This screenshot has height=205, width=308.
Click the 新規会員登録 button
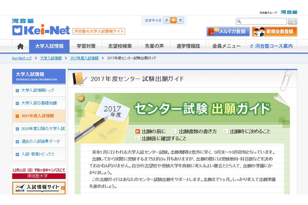pyautogui.click(x=274, y=31)
